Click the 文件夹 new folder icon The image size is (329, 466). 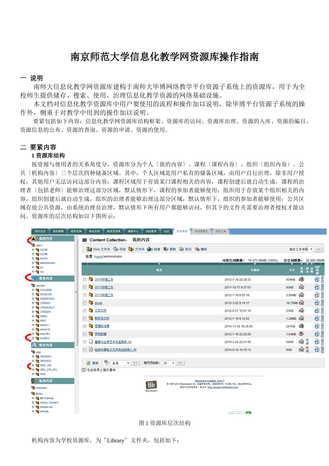131,249
